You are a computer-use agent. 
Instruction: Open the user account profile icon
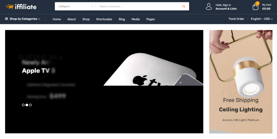coord(209,6)
